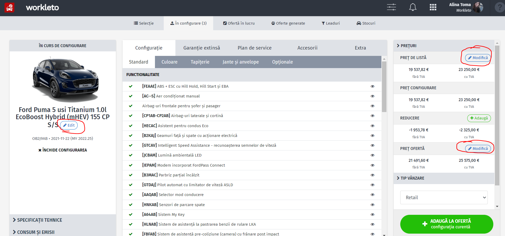
Task: Open the Leaduri tab
Action: [331, 23]
